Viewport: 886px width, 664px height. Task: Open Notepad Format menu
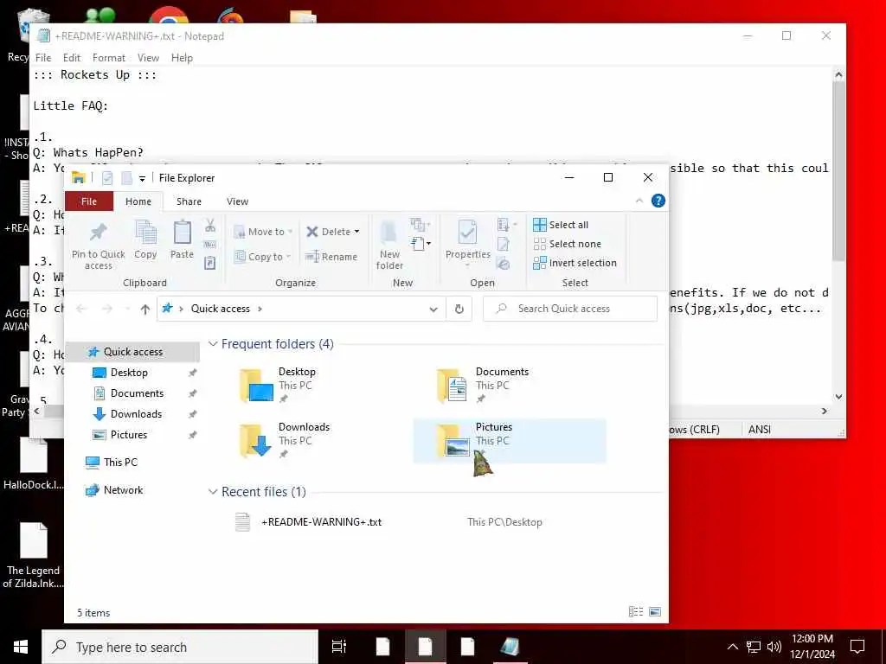click(x=109, y=58)
